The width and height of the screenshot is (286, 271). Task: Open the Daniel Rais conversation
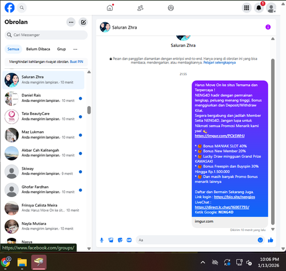click(43, 99)
